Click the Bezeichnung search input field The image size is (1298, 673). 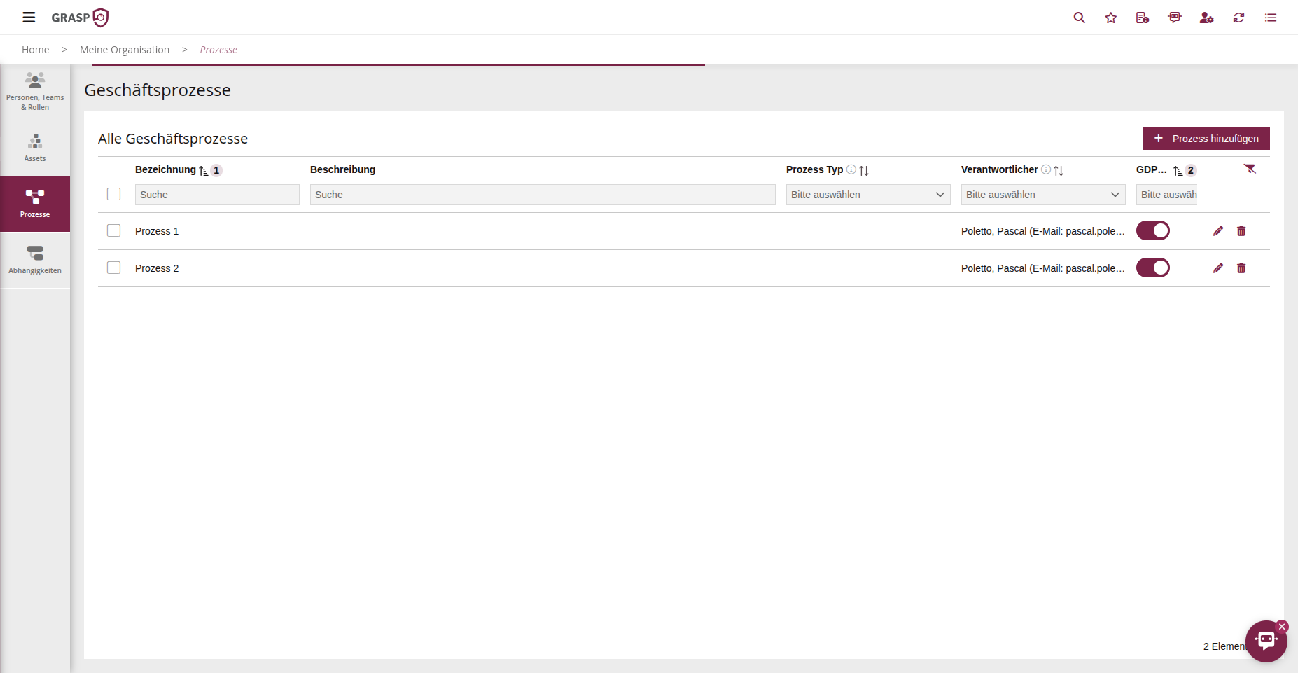point(217,195)
